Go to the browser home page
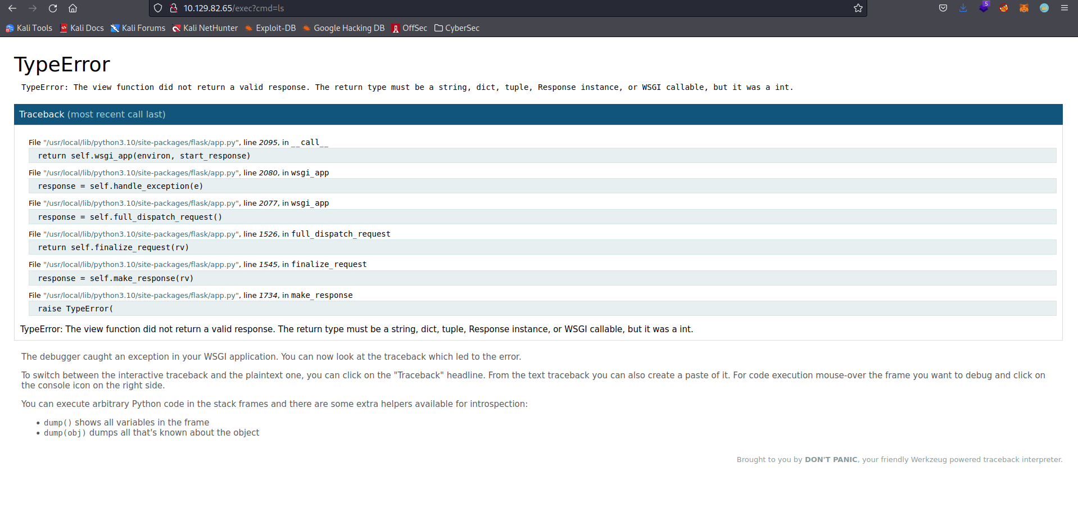Image resolution: width=1078 pixels, height=507 pixels. coord(73,8)
